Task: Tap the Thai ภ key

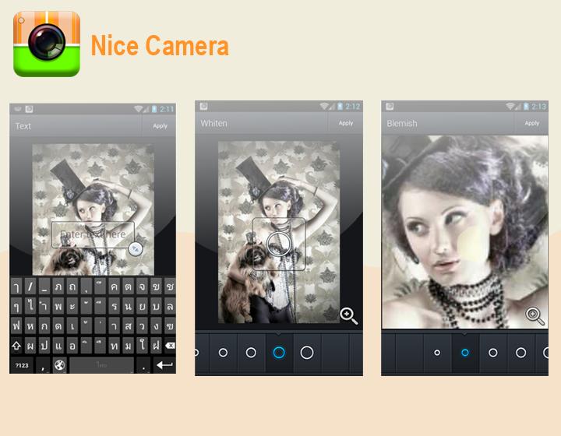Action: coord(58,287)
